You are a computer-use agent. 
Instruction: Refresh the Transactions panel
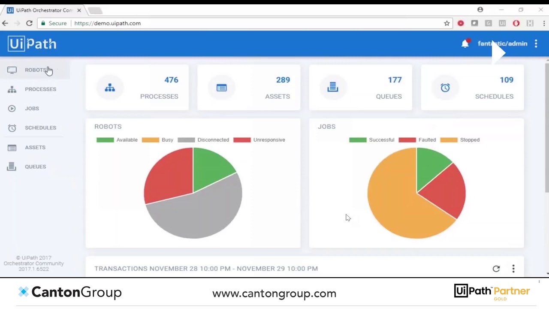pos(496,269)
